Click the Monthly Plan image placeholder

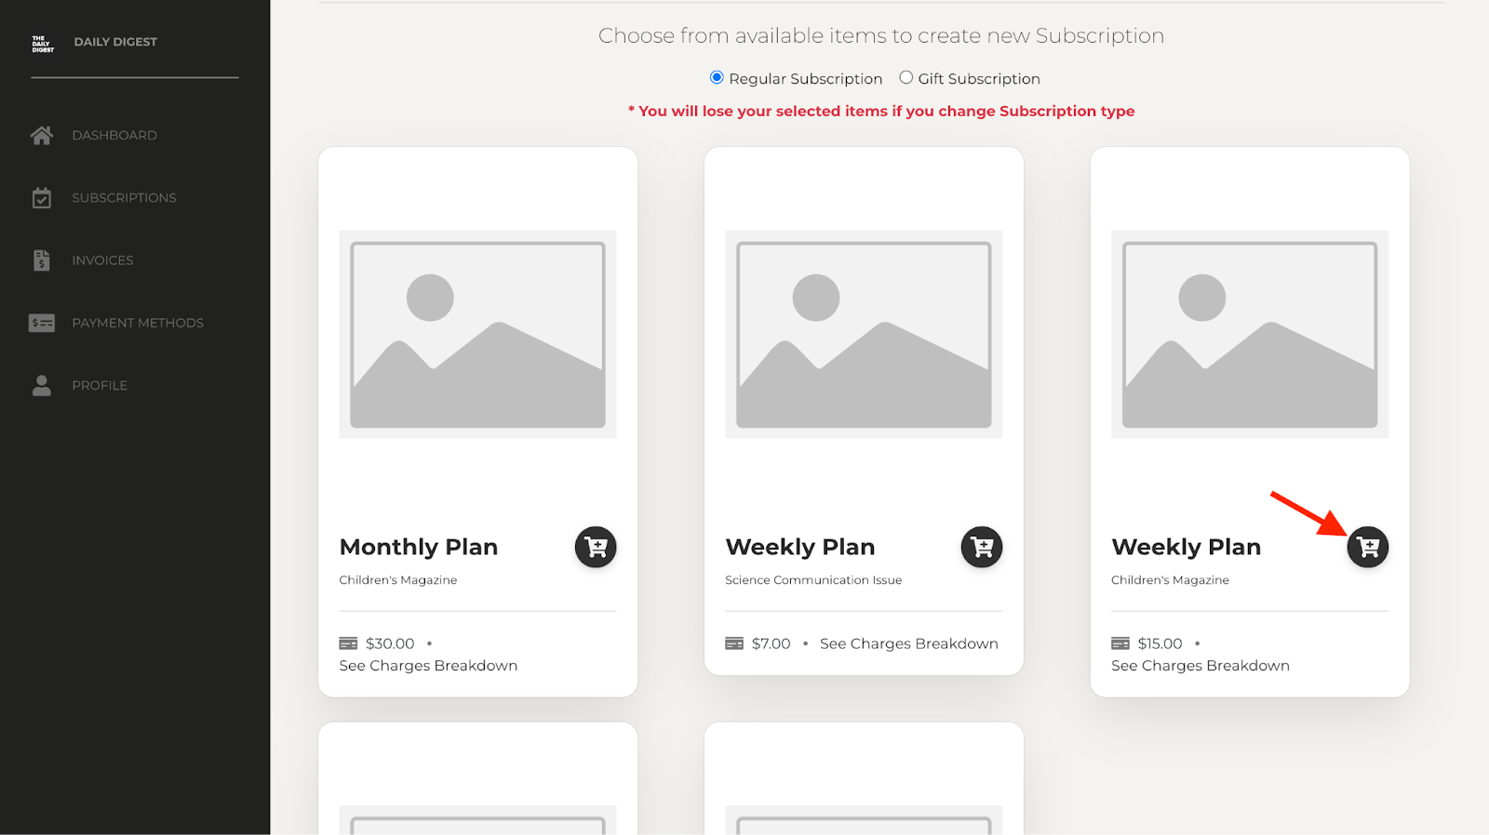click(x=476, y=335)
